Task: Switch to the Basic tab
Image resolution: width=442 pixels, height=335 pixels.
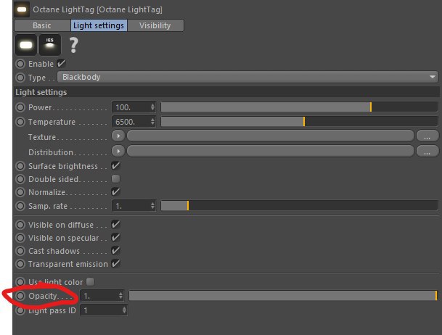Action: (42, 25)
